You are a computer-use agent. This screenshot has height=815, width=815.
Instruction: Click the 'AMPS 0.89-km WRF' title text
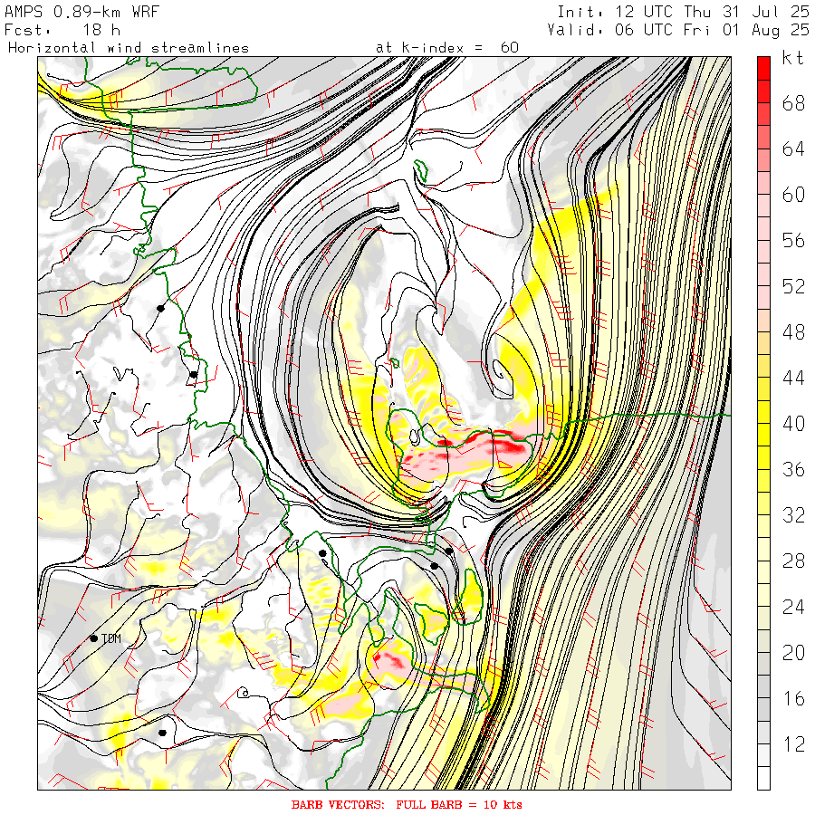coord(81,12)
